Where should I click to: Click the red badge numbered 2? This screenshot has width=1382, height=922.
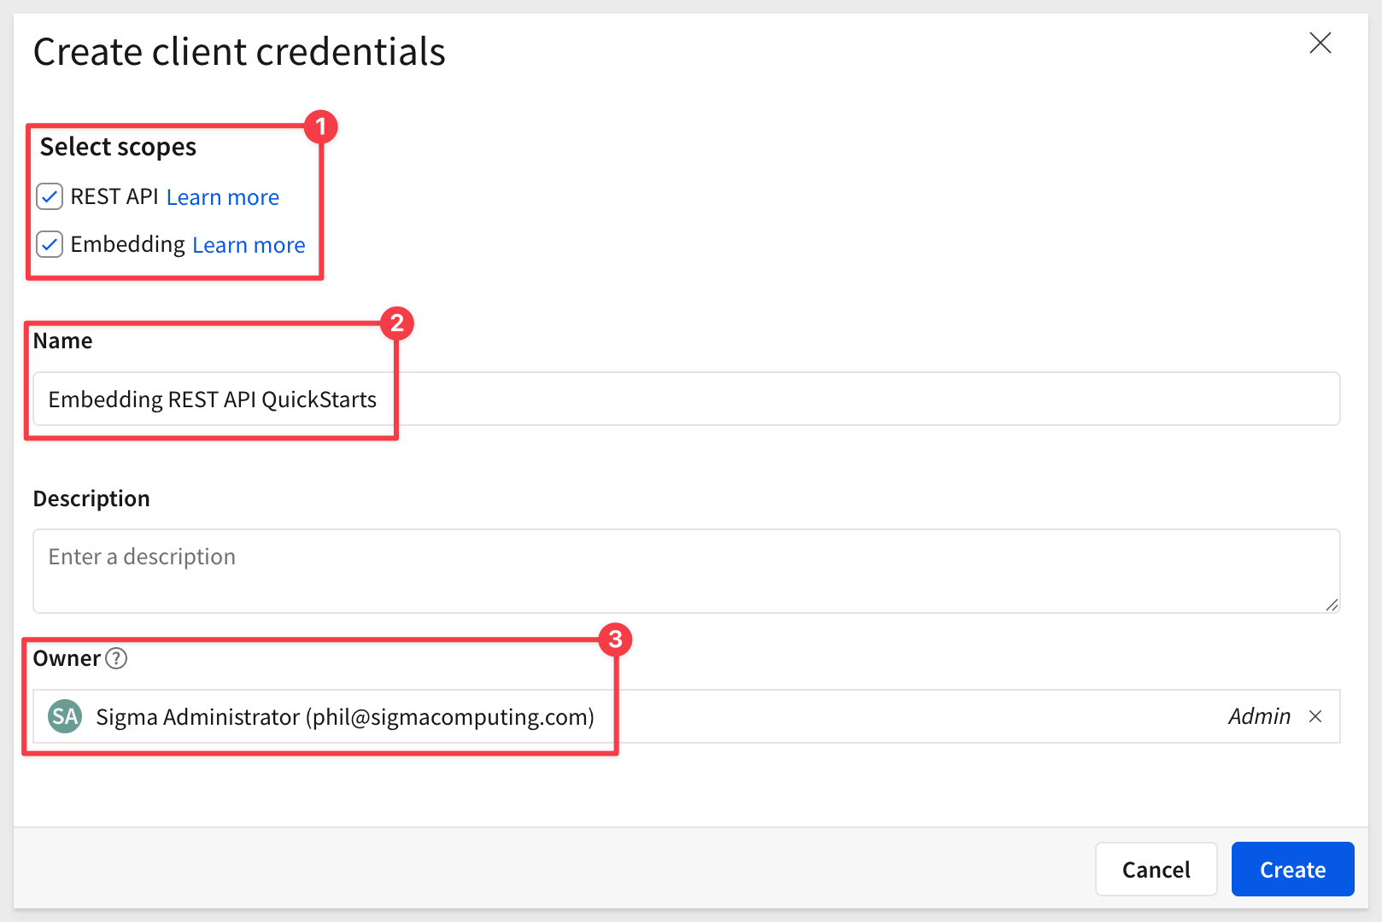tap(397, 324)
